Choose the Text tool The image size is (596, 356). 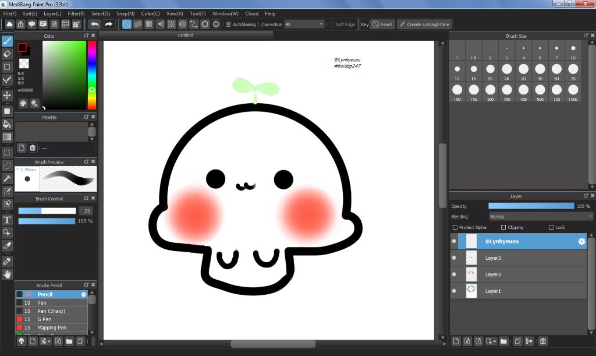(7, 220)
